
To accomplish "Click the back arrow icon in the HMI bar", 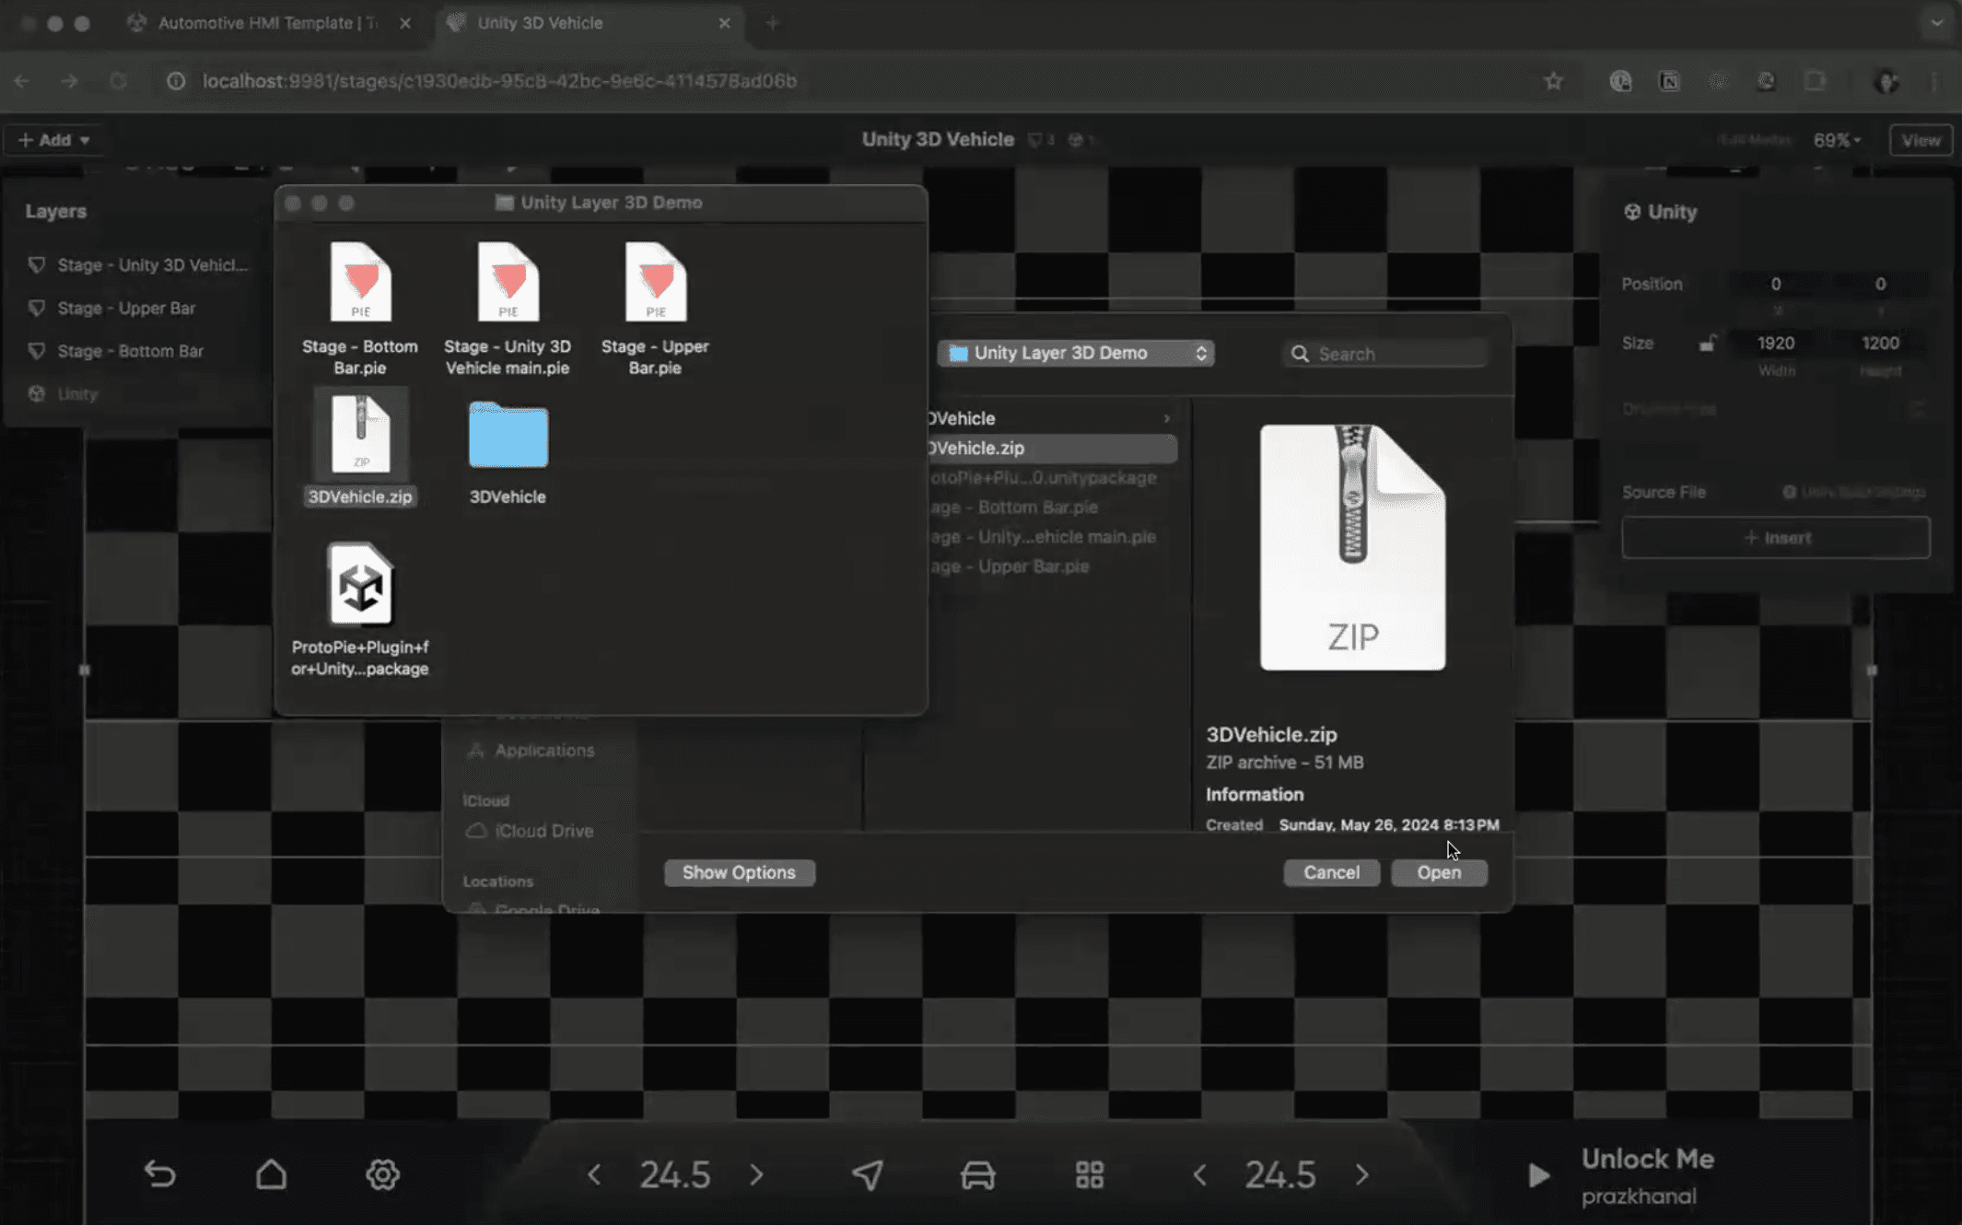I will (160, 1173).
